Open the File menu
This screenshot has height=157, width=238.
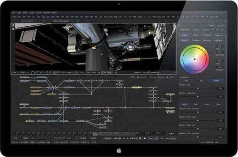pyautogui.click(x=13, y=12)
